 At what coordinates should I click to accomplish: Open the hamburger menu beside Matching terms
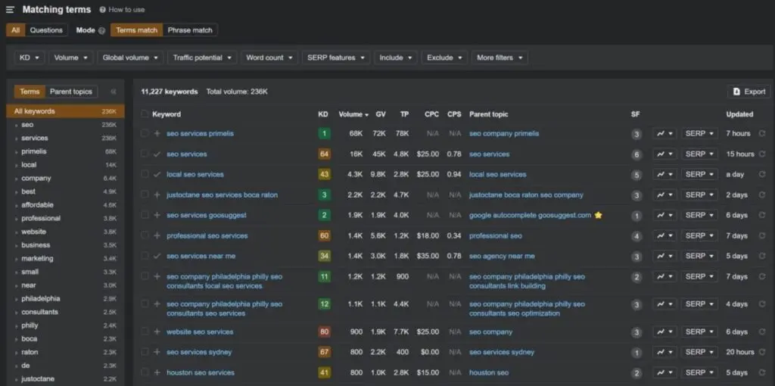point(10,9)
